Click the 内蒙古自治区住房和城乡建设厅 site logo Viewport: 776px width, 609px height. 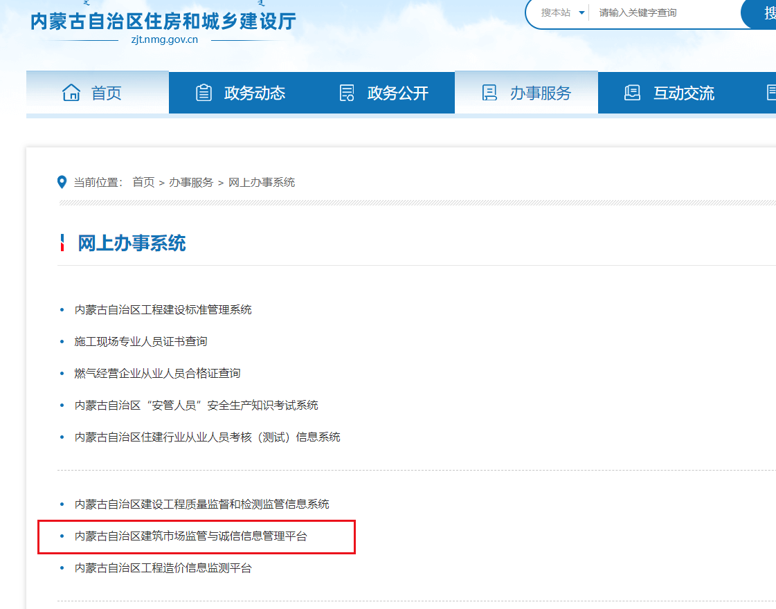pyautogui.click(x=163, y=24)
